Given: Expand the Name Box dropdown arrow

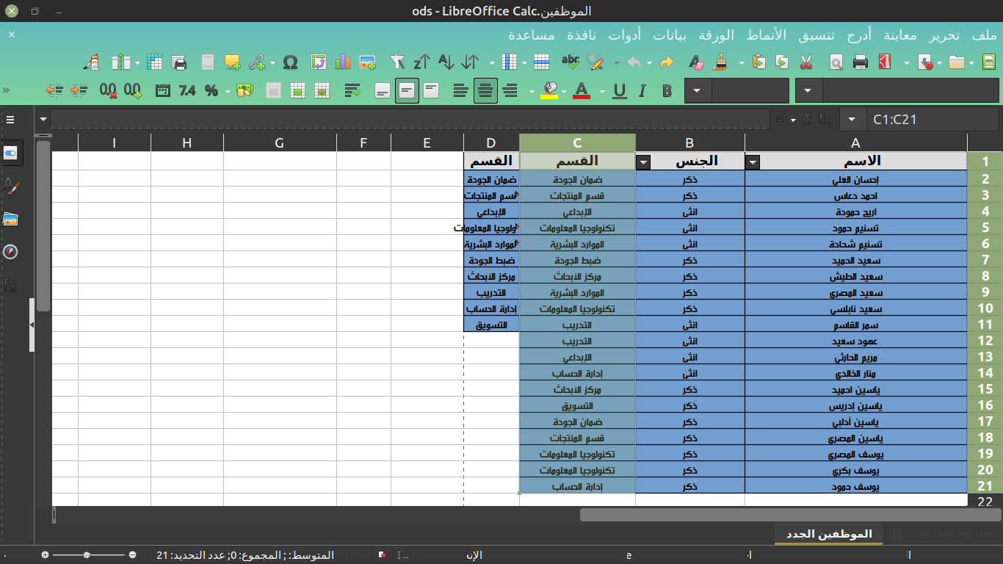Looking at the screenshot, I should (x=852, y=119).
